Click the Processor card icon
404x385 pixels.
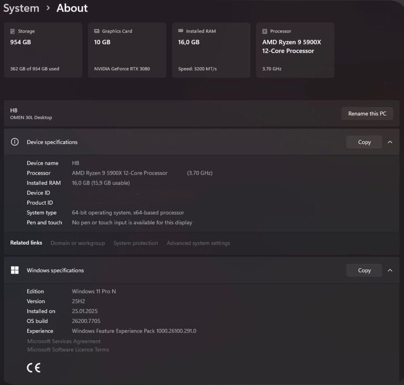point(265,32)
